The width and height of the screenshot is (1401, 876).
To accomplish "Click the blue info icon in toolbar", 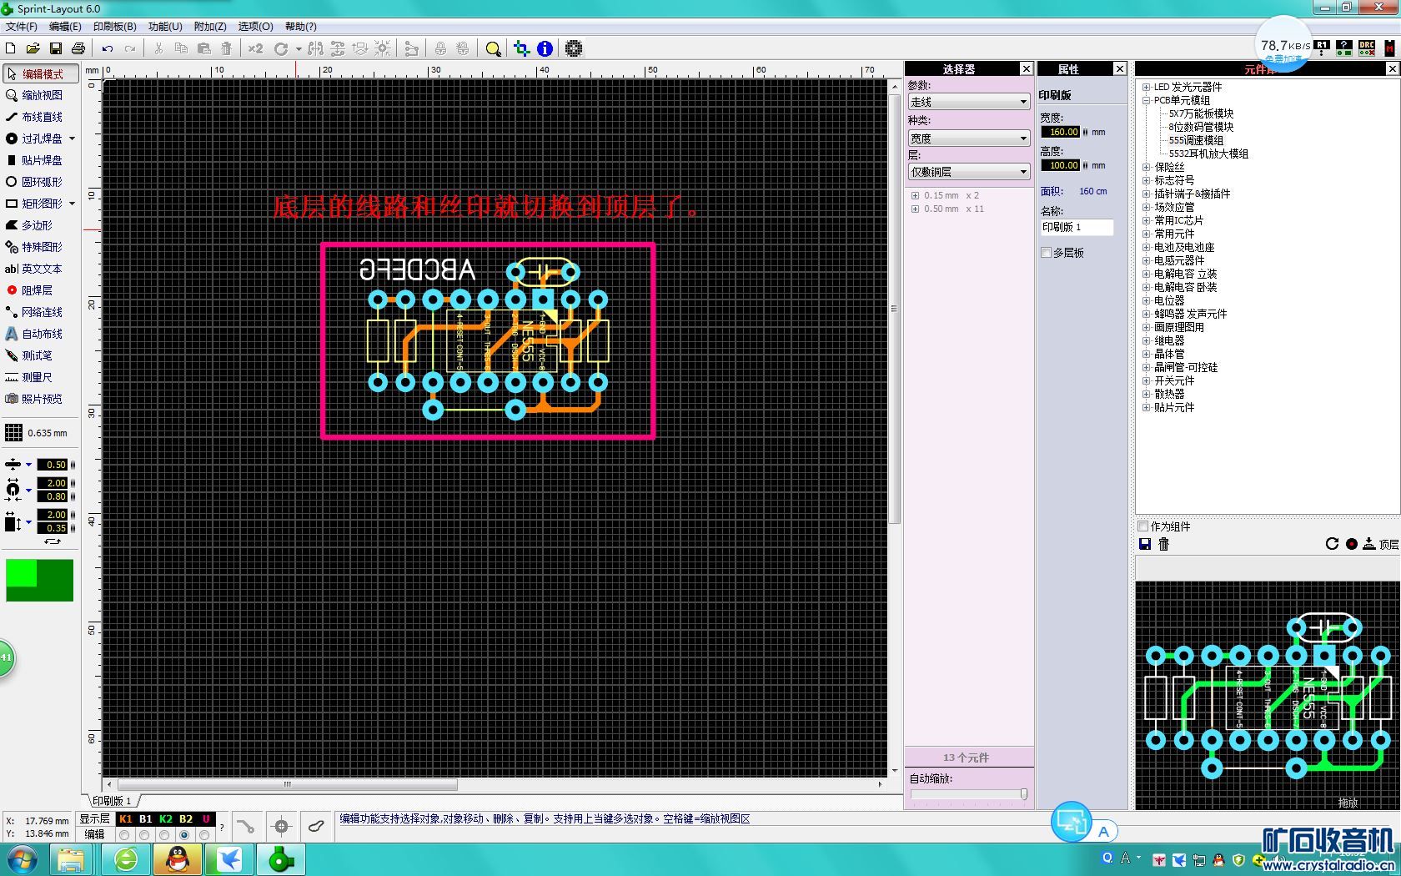I will [x=545, y=49].
